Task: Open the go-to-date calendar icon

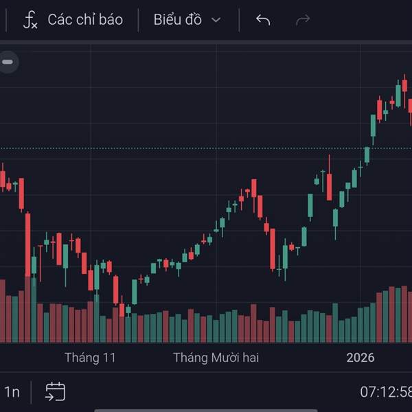Action: click(x=55, y=392)
